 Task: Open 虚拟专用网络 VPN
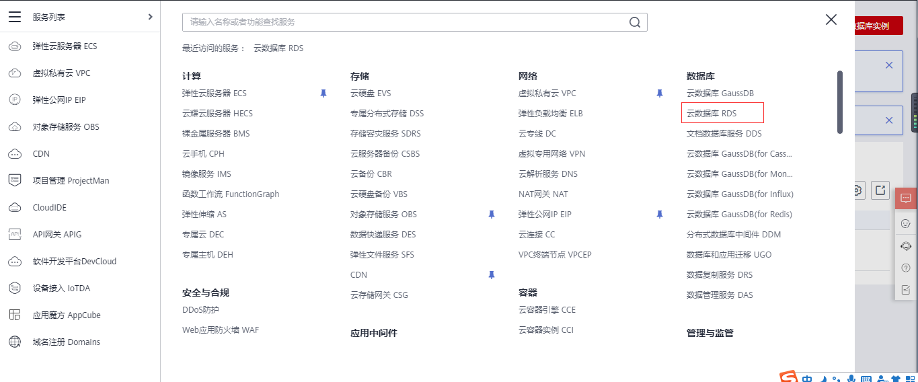pyautogui.click(x=552, y=154)
